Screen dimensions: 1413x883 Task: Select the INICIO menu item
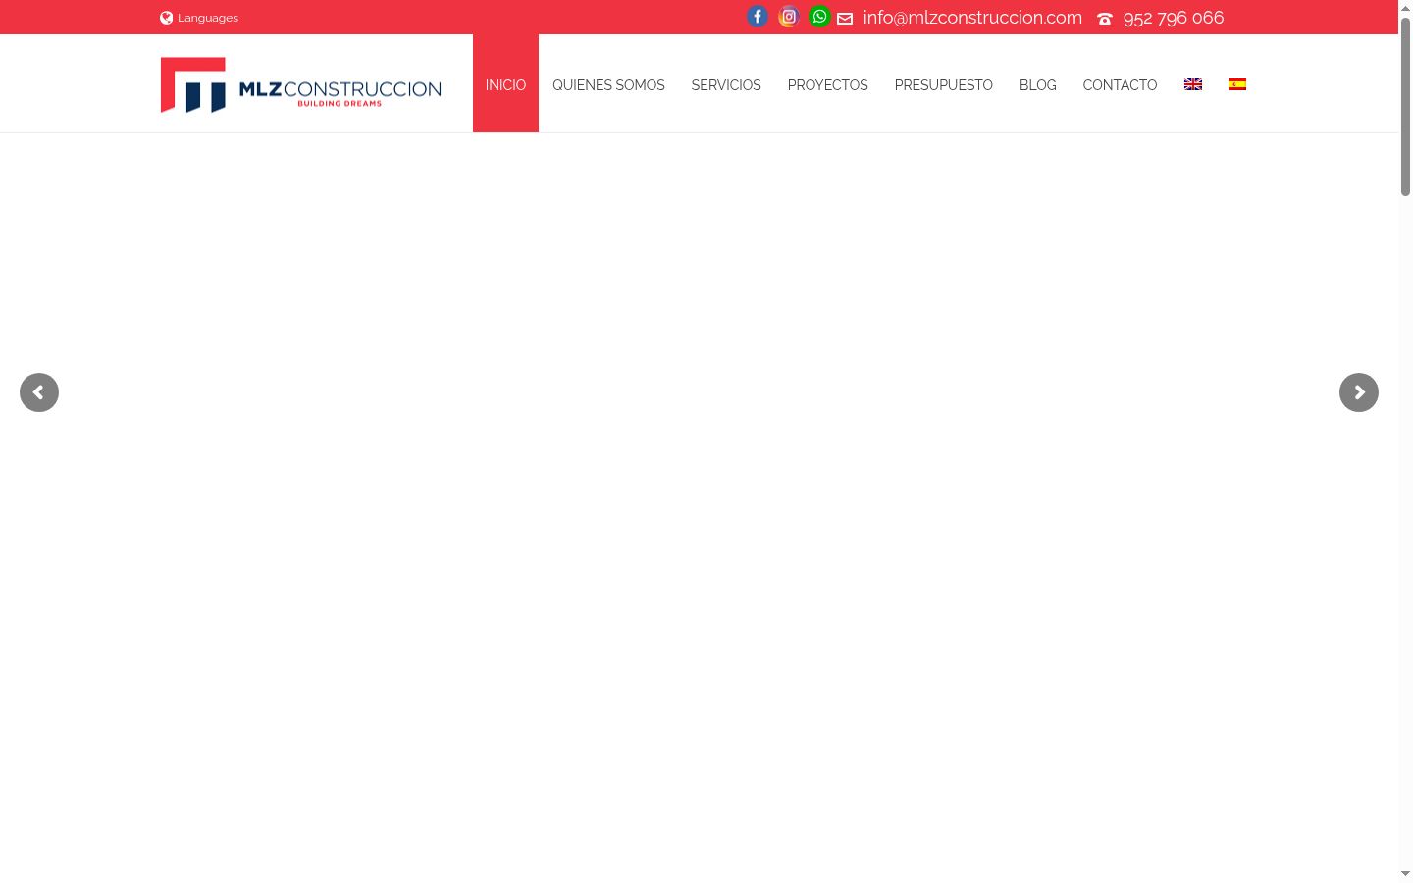click(x=505, y=84)
